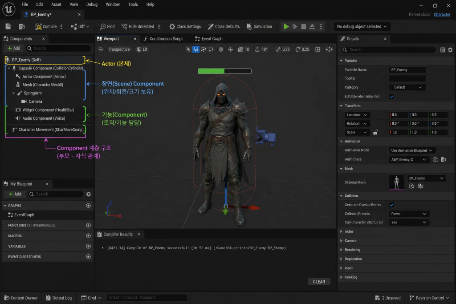Click the Details panel settings gear
Screen dimensions: 456x304
[x=450, y=50]
